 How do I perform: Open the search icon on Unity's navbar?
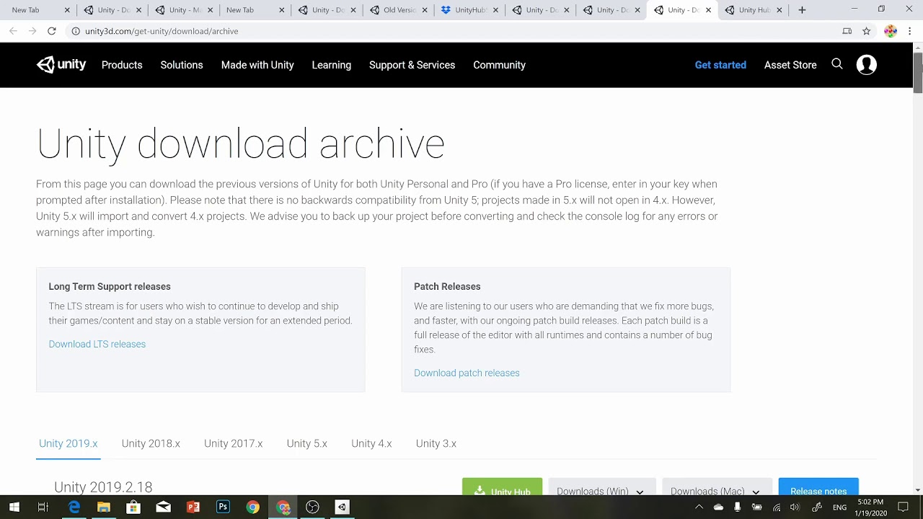(x=837, y=65)
